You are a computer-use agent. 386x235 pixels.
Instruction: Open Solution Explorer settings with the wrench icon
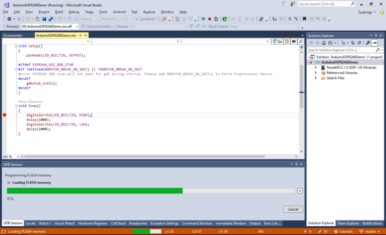[368, 43]
